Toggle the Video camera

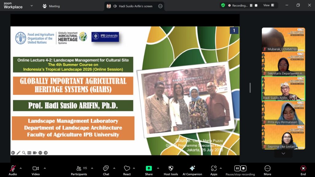click(x=36, y=170)
